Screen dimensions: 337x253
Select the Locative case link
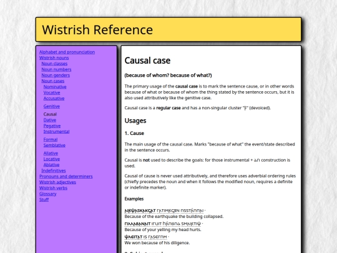pyautogui.click(x=52, y=159)
